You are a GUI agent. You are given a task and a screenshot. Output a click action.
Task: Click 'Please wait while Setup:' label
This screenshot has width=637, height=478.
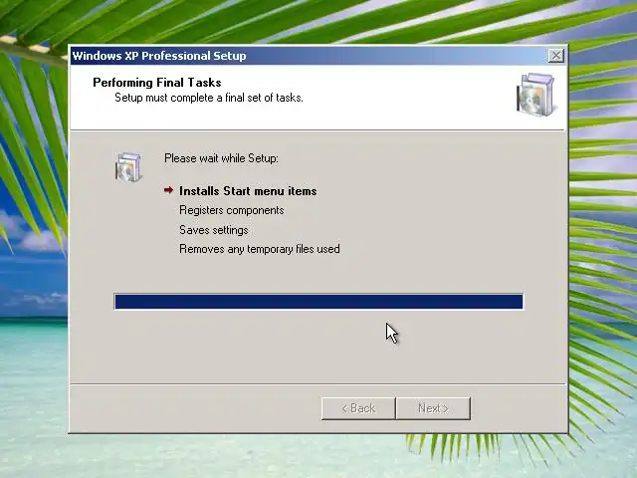click(221, 158)
